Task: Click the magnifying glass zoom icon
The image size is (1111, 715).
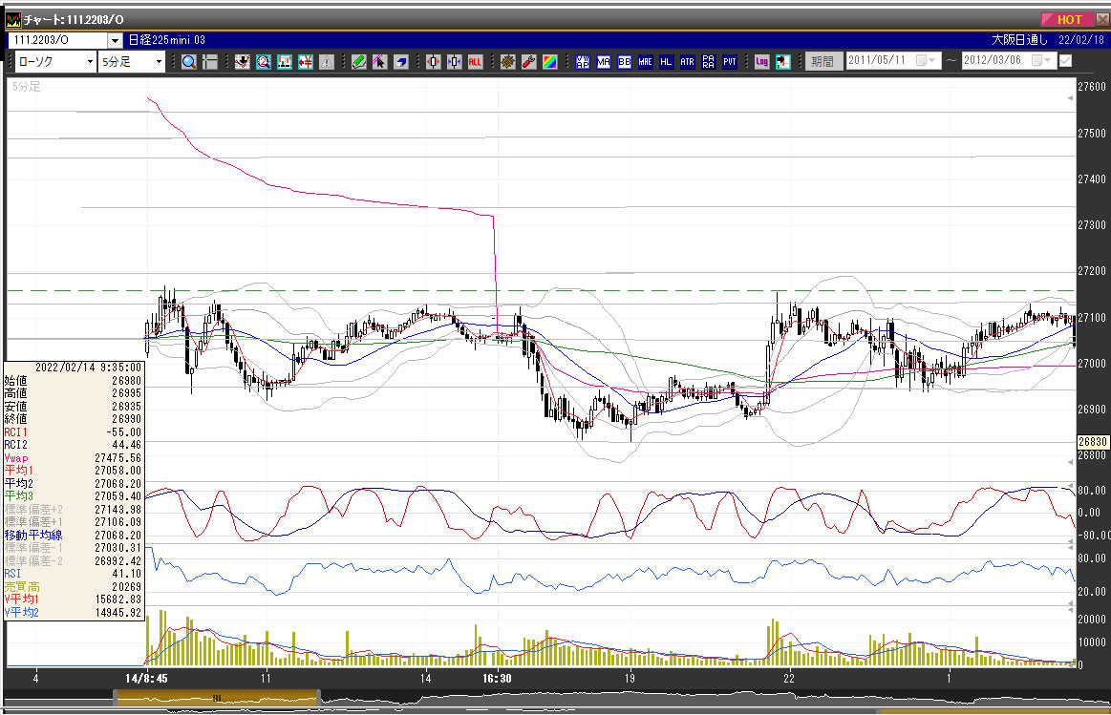Action: pyautogui.click(x=188, y=62)
